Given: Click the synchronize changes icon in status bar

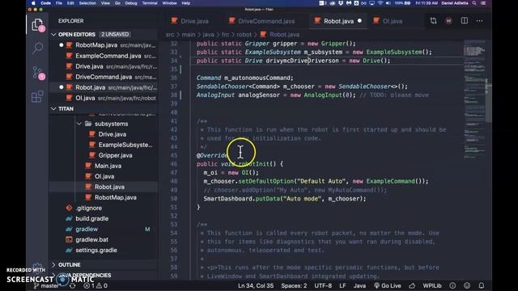Looking at the screenshot, I should [x=72, y=285].
